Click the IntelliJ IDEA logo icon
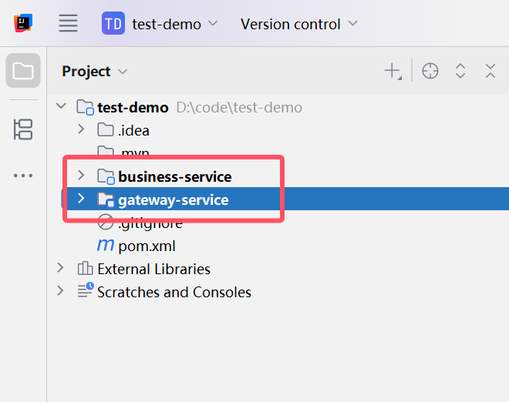This screenshot has width=509, height=402. coord(23,23)
